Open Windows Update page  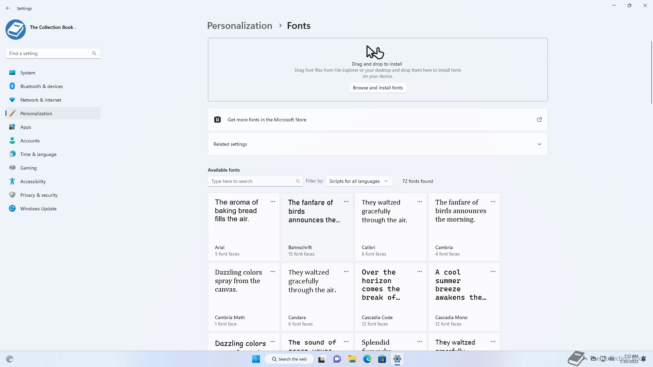pyautogui.click(x=53, y=209)
